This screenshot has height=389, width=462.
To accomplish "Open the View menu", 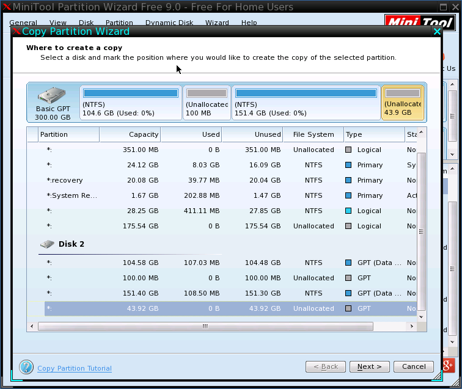I will coord(57,23).
